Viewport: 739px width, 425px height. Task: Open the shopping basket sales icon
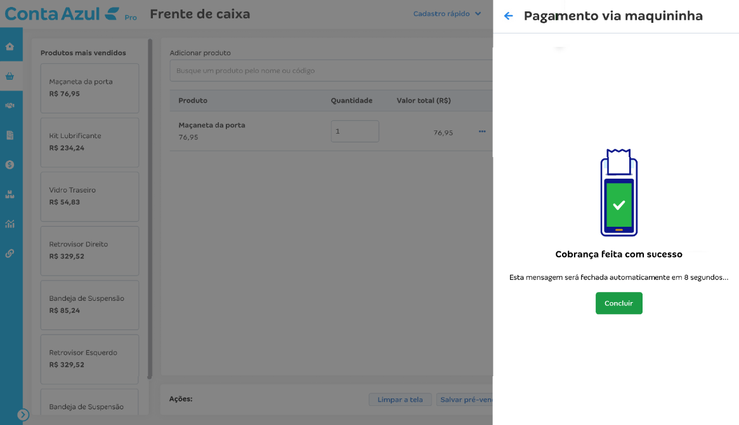(x=10, y=76)
